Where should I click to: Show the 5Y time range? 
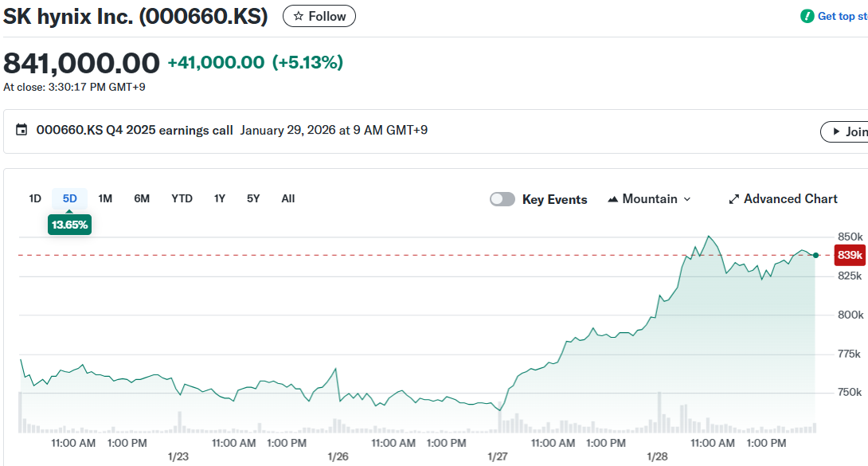tap(253, 198)
